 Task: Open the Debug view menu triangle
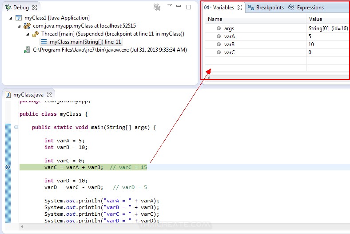pos(170,5)
